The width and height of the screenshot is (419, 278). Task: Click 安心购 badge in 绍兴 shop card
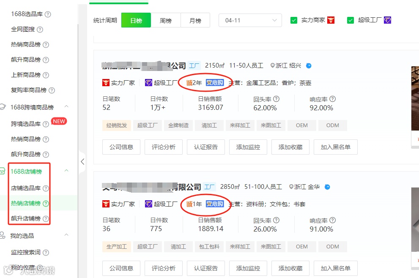pyautogui.click(x=215, y=83)
